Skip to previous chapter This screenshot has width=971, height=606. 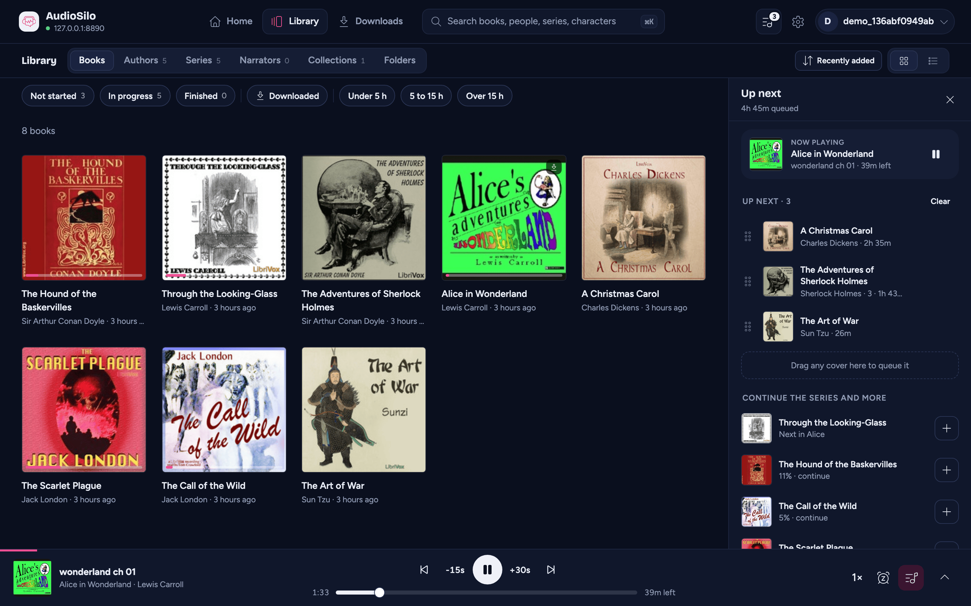click(424, 570)
